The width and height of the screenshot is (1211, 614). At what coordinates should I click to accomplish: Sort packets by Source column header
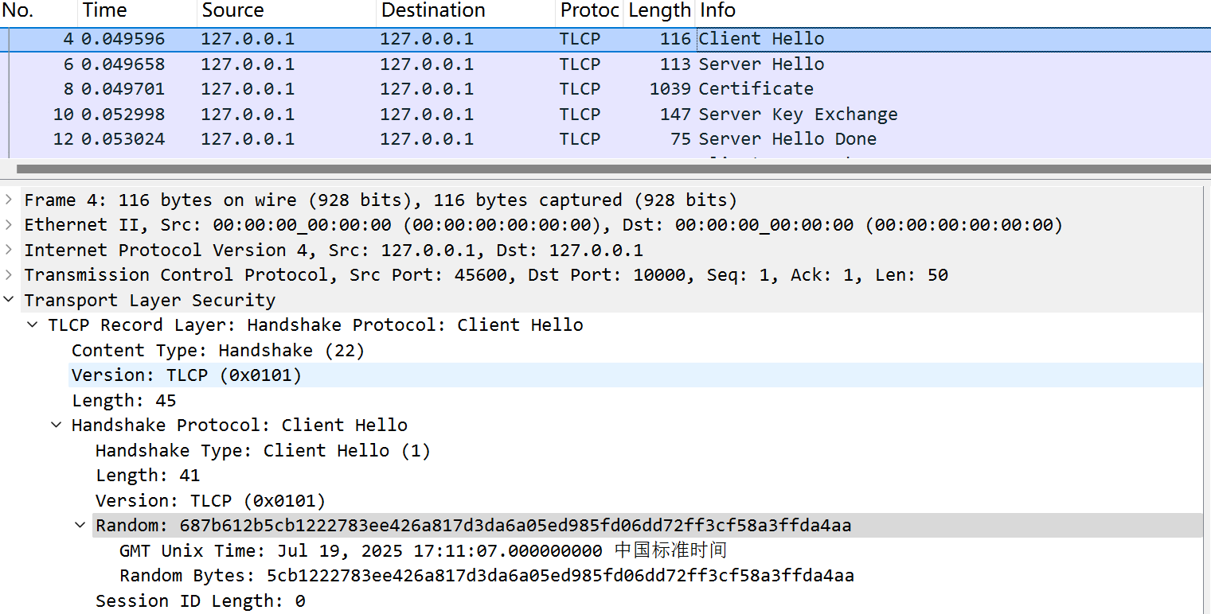pyautogui.click(x=286, y=11)
